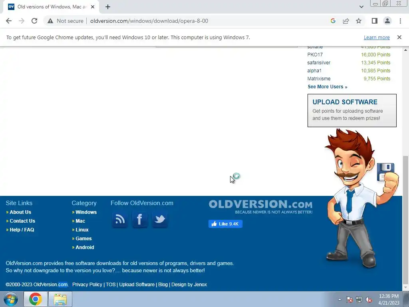Image resolution: width=409 pixels, height=307 pixels.
Task: Click the address bar URL
Action: (x=149, y=21)
